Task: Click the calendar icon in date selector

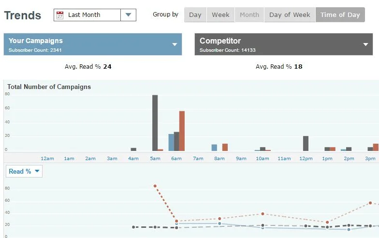Action: point(60,15)
